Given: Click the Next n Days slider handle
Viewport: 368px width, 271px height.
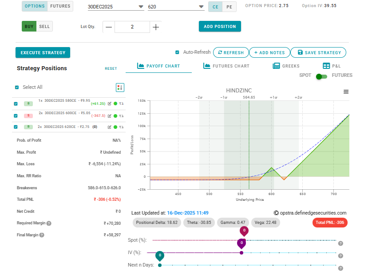Looking at the screenshot, I should coord(160,257).
